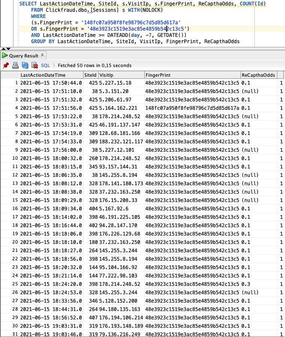Select the 178.141.180.173 VisitIp cell
The width and height of the screenshot is (285, 337).
tap(121, 184)
